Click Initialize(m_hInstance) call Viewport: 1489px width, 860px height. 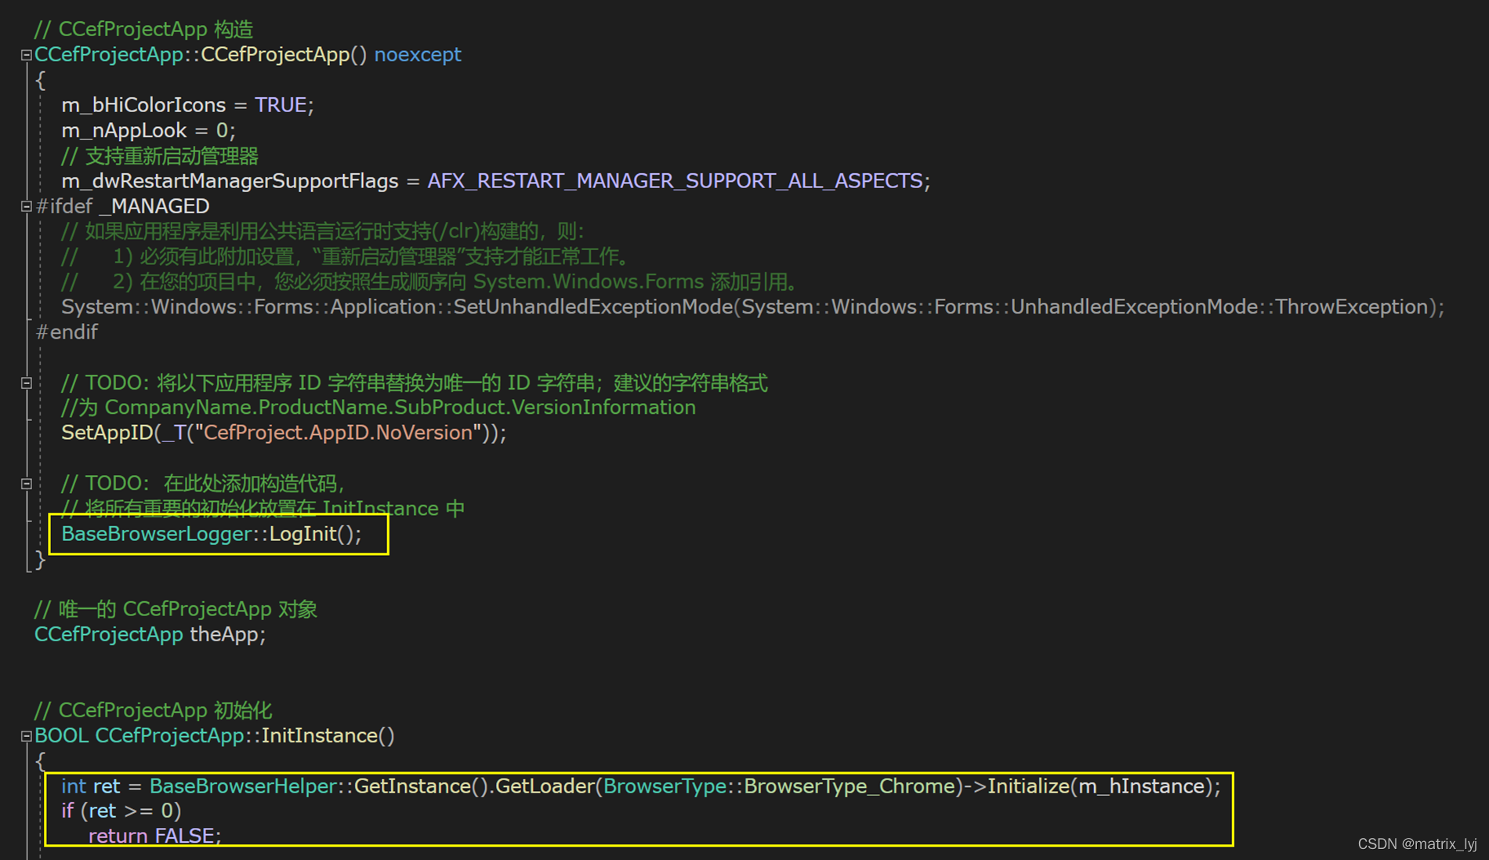click(1100, 786)
